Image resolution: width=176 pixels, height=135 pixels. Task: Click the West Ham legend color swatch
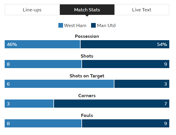coord(61,26)
